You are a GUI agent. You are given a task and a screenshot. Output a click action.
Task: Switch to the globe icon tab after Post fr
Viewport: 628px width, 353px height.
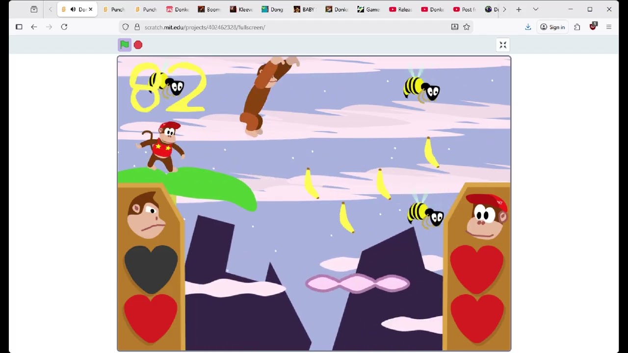[x=491, y=9]
